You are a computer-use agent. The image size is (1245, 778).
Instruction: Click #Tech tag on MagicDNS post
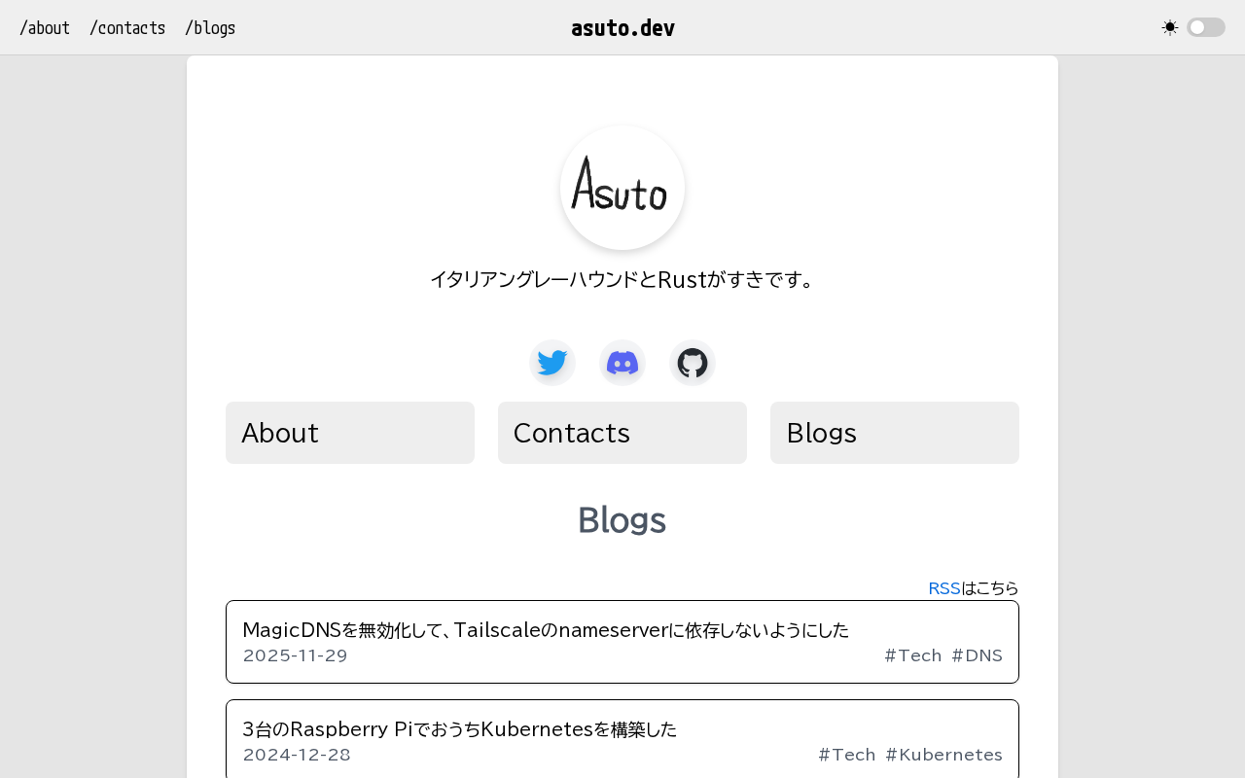912,655
